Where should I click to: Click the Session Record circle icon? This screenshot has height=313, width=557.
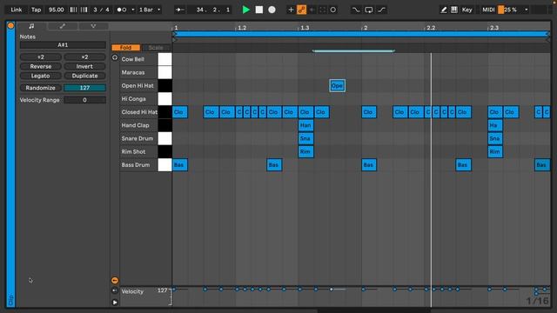click(332, 10)
